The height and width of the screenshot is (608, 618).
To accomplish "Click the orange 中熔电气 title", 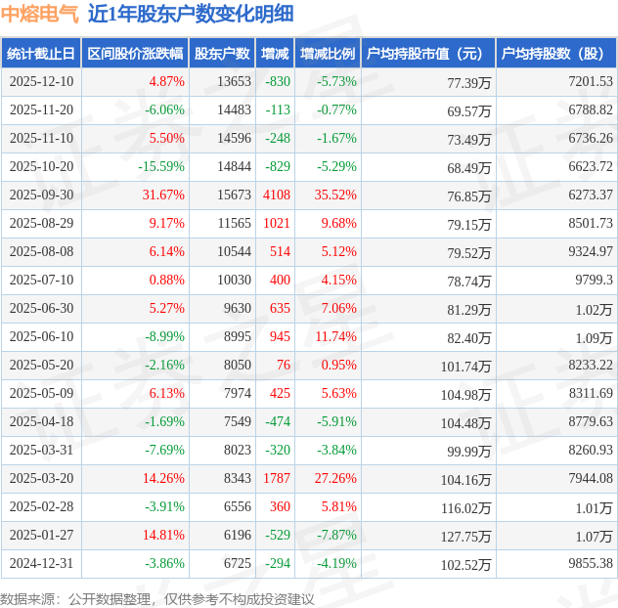I will (40, 14).
